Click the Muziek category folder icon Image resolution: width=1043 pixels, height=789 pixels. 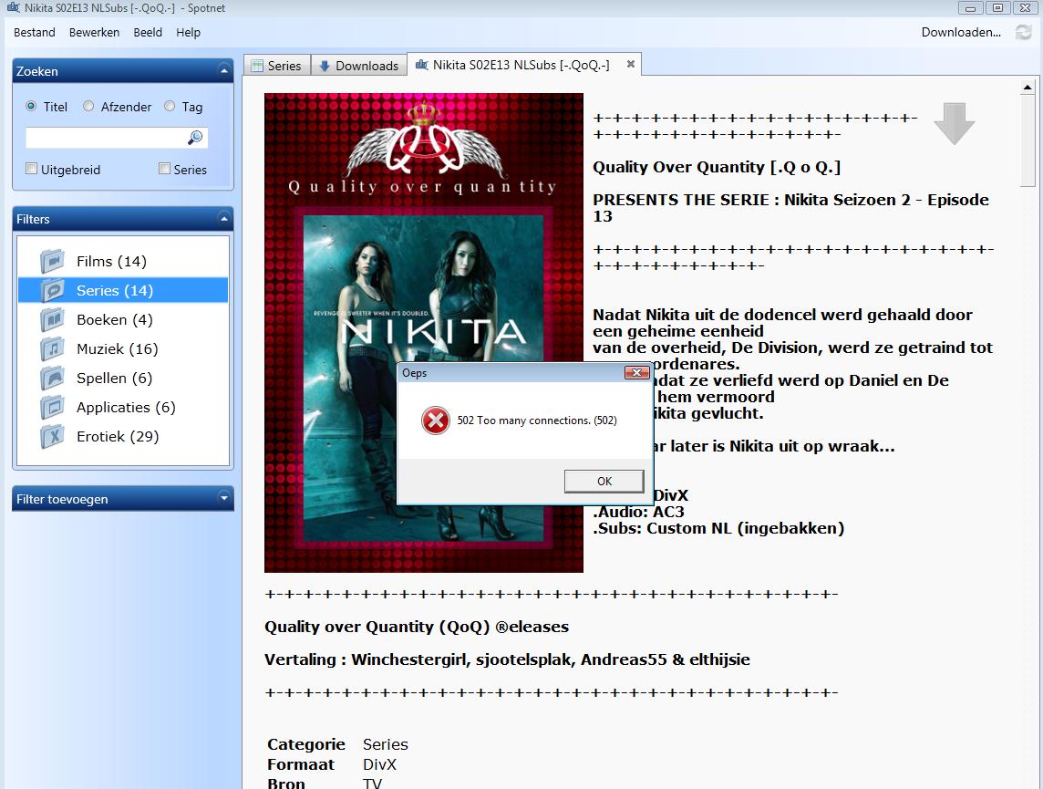pos(53,348)
